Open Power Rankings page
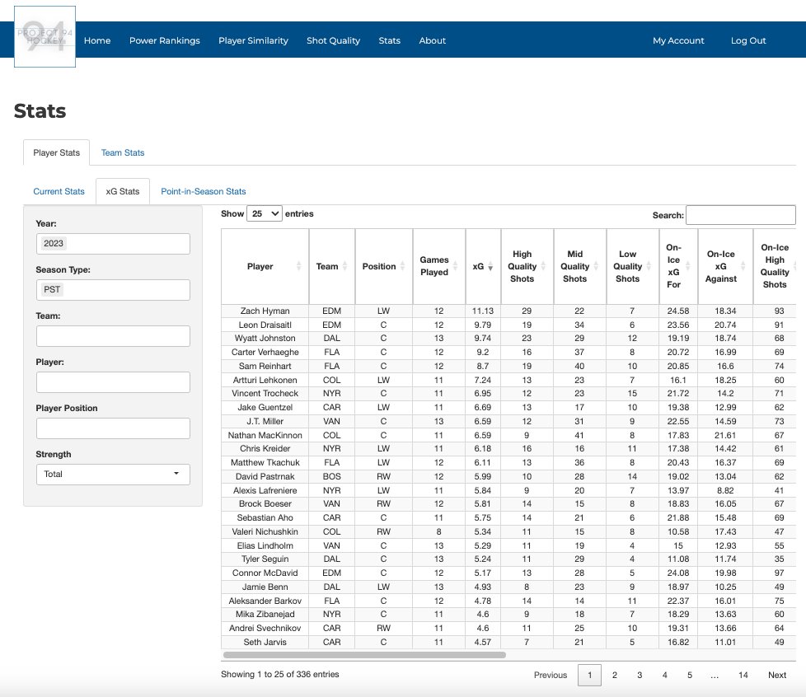 pos(165,40)
